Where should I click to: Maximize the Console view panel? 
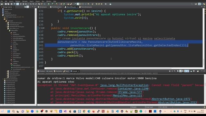(x=204, y=71)
